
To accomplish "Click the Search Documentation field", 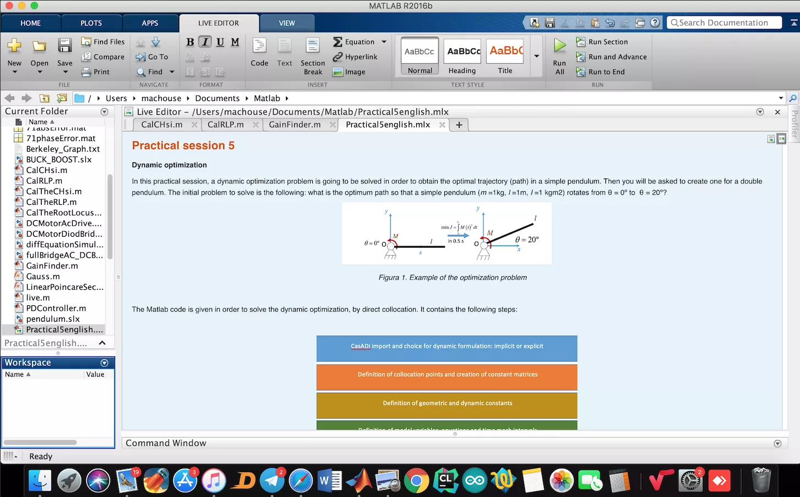I will 725,23.
